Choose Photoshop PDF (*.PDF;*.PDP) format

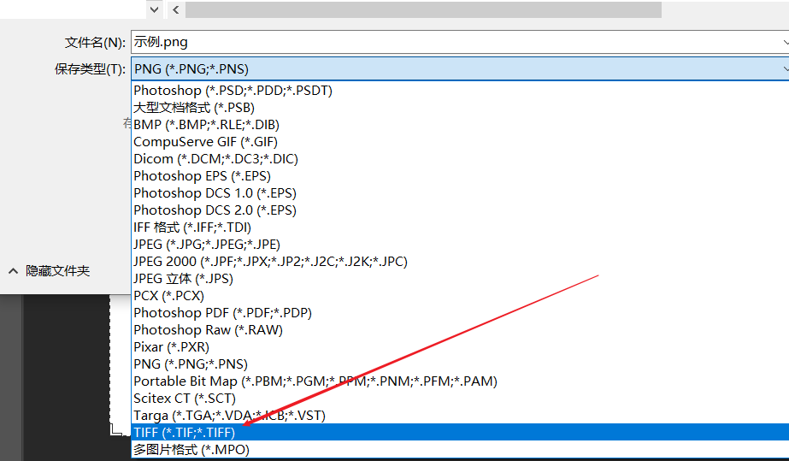[x=460, y=313]
